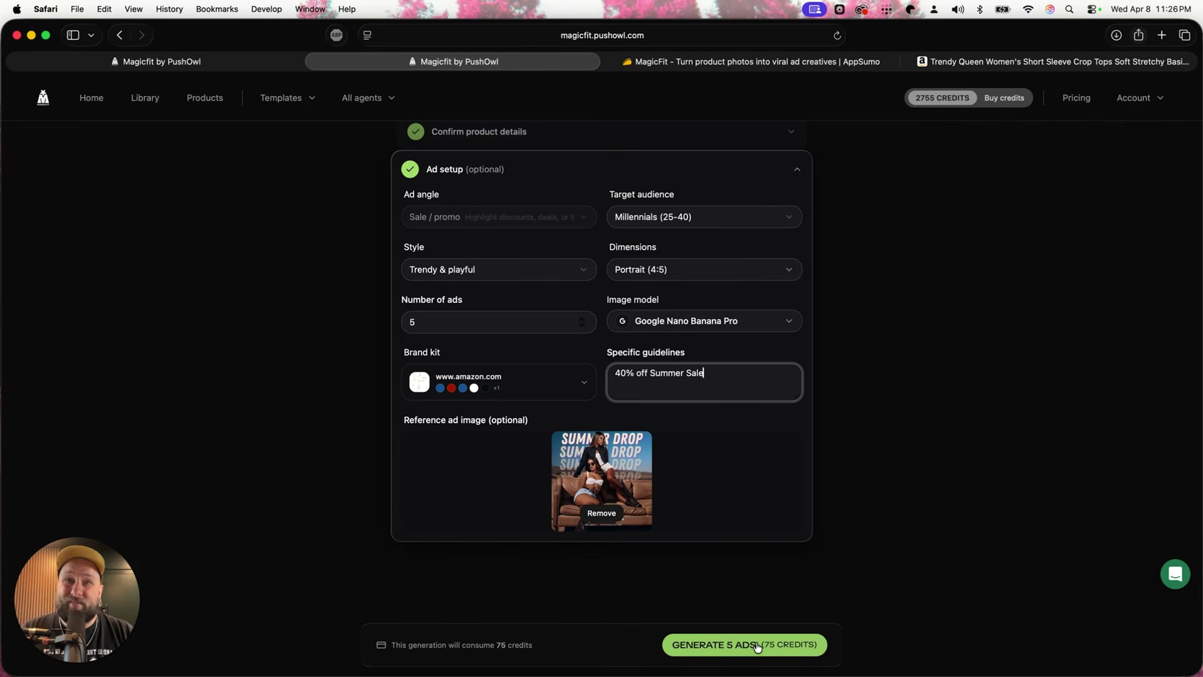Click the share icon in Safari toolbar

click(x=1138, y=35)
